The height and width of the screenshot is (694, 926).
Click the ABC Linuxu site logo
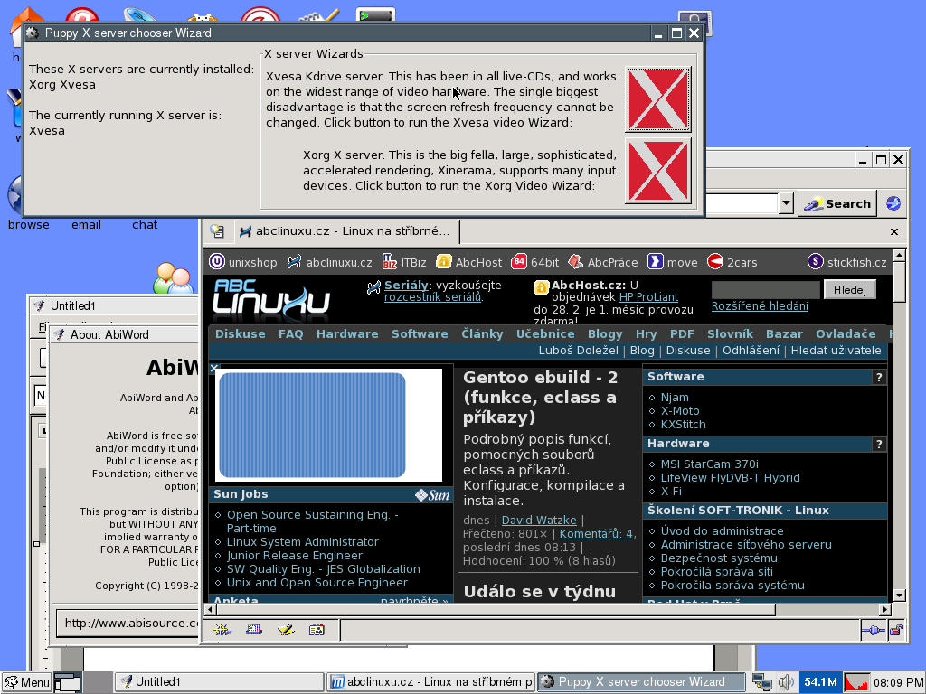pos(271,302)
